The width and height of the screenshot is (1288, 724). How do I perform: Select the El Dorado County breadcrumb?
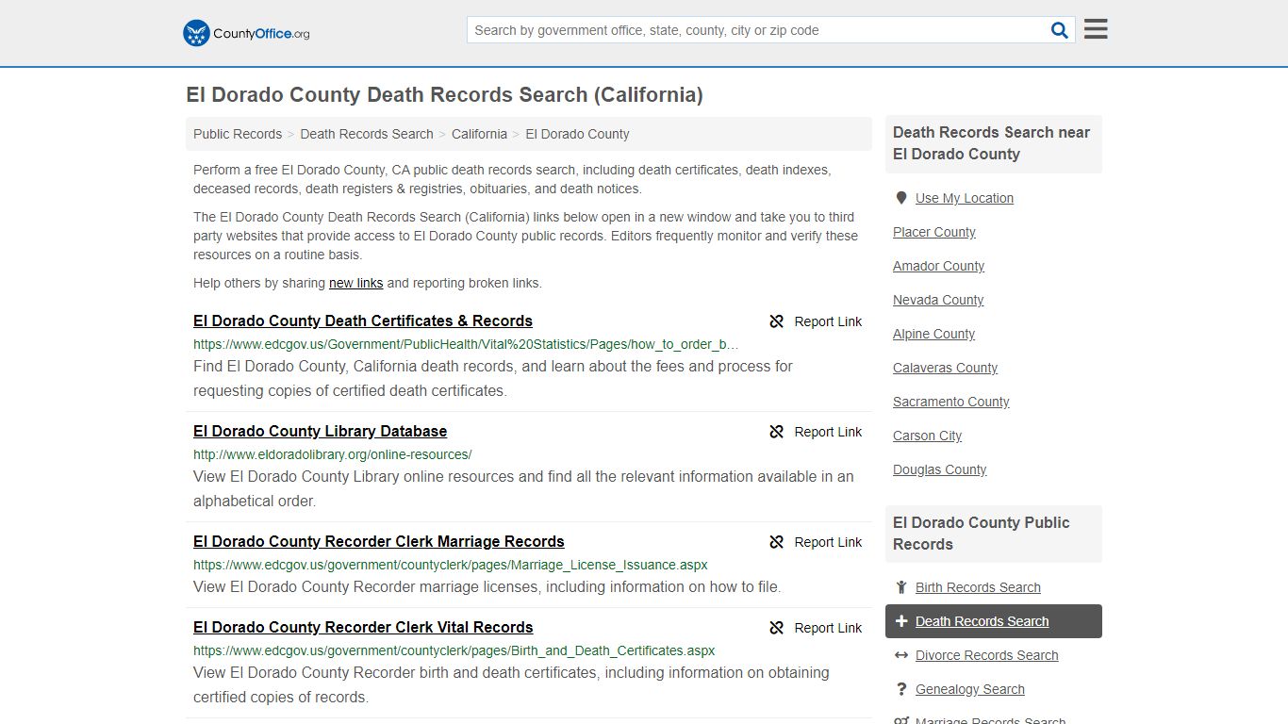(x=577, y=134)
